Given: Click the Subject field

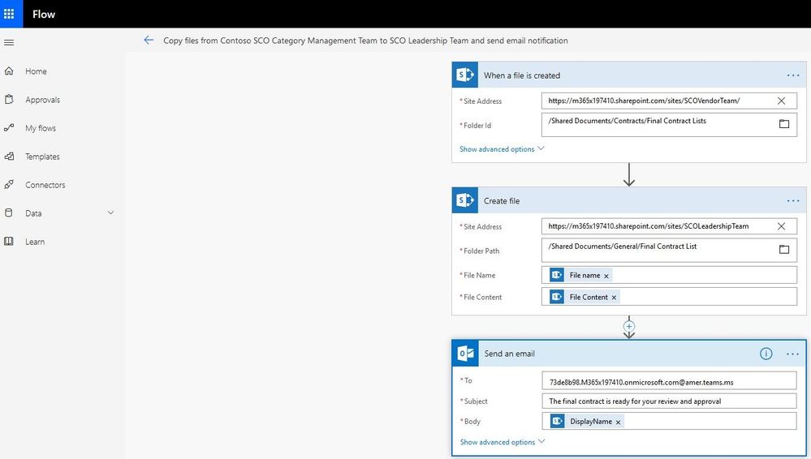Looking at the screenshot, I should (669, 401).
